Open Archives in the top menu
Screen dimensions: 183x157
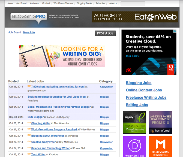pos(34,3)
